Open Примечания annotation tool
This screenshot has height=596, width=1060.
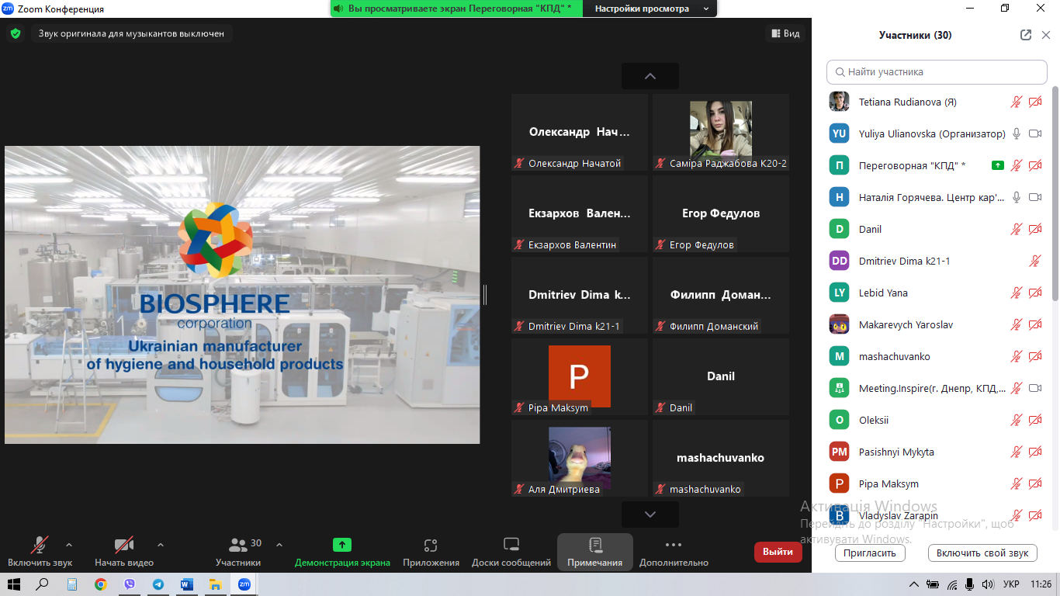click(x=595, y=551)
